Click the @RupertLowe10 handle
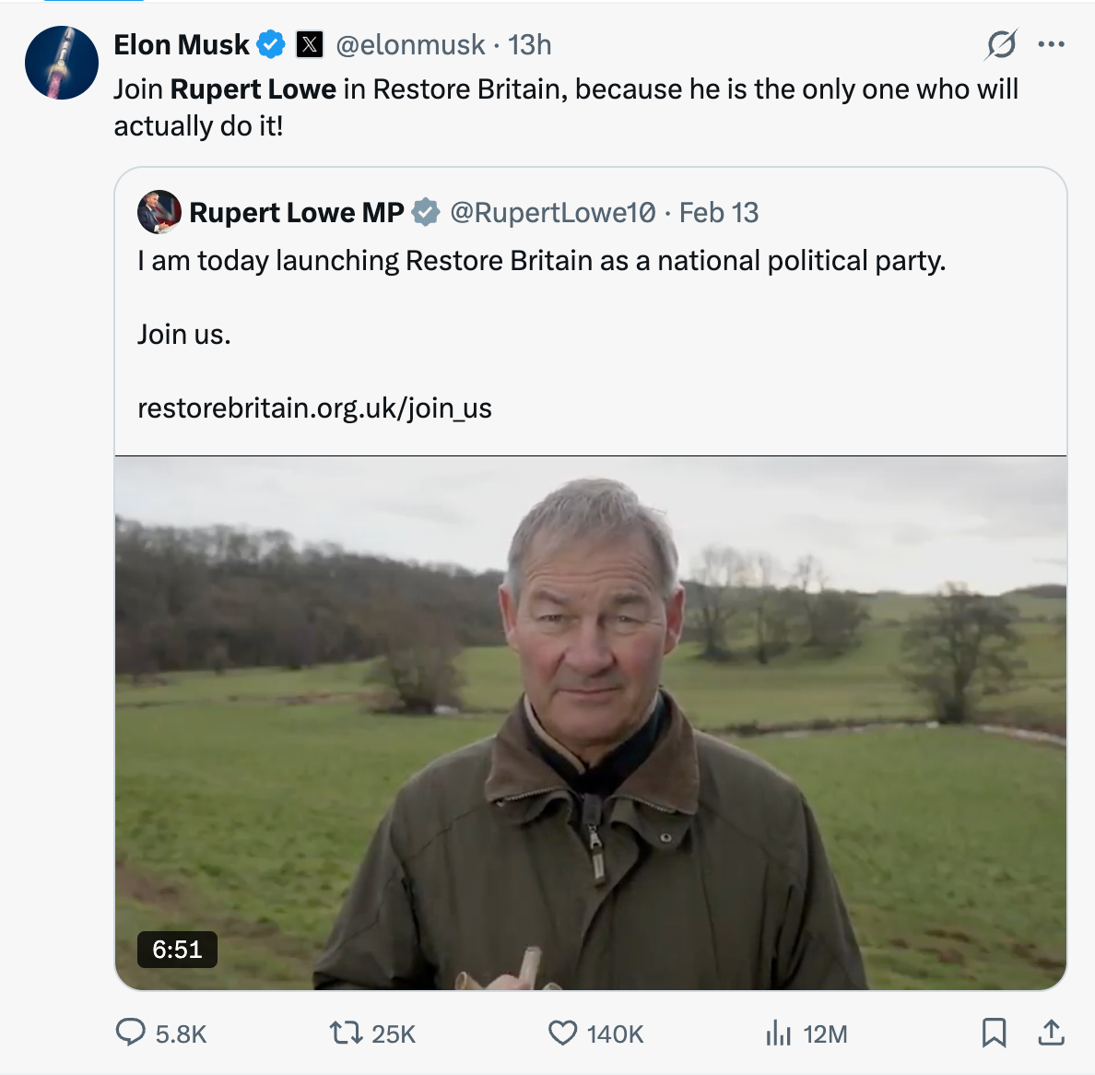1095x1075 pixels. point(553,212)
